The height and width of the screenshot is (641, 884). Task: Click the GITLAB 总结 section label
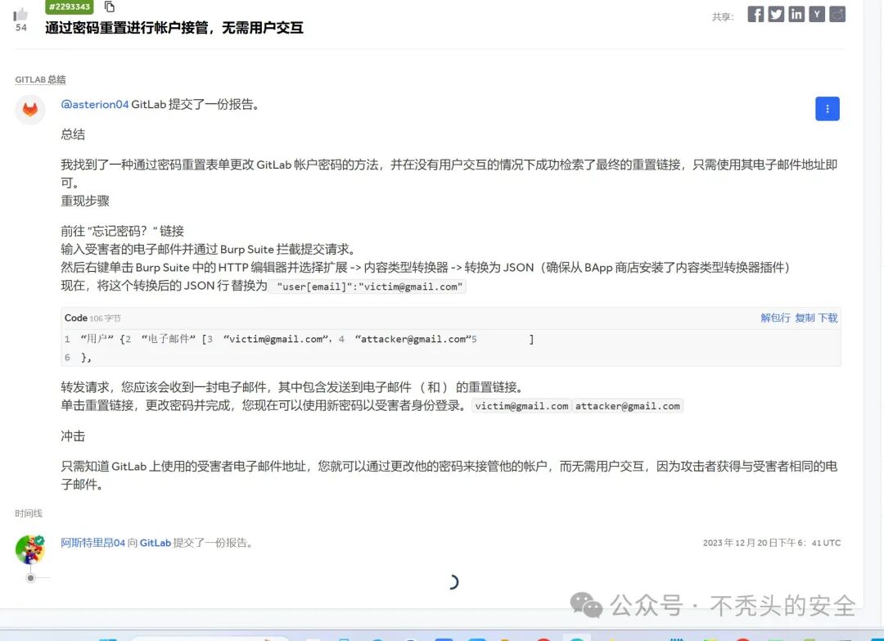40,79
